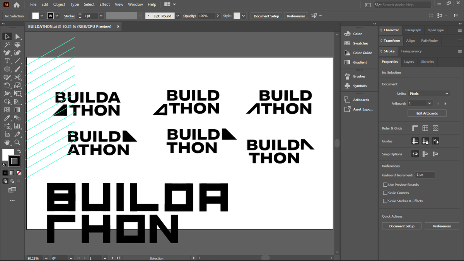Select the Magic Wand tool
This screenshot has height=261, width=464.
tap(7, 45)
